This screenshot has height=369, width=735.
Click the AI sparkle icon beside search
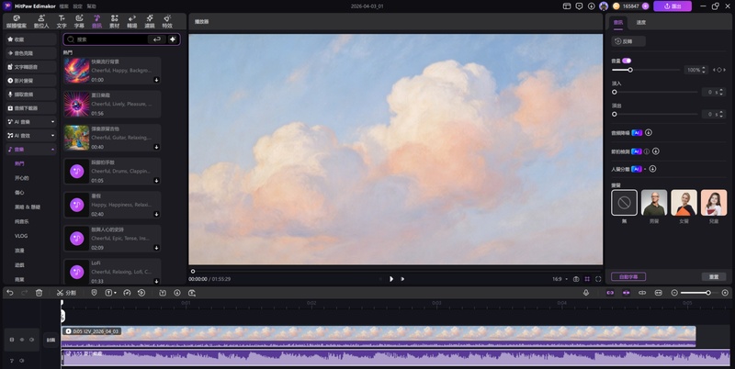[x=172, y=39]
